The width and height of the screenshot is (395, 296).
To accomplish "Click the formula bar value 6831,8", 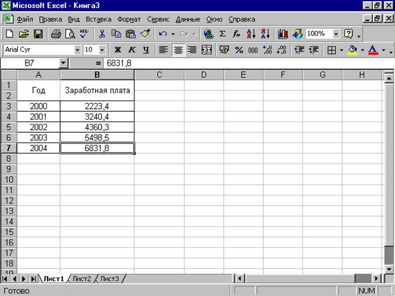I will [119, 63].
